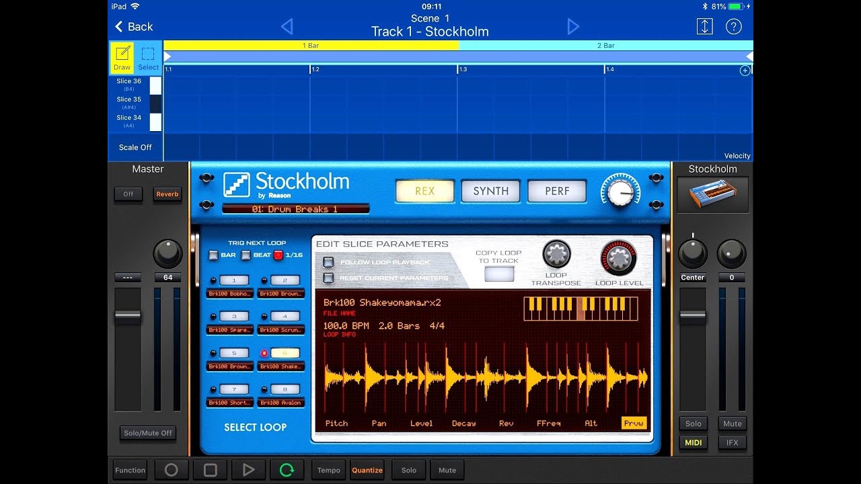This screenshot has width=861, height=484.
Task: Click the yellow 1 Bar marker
Action: pos(311,46)
